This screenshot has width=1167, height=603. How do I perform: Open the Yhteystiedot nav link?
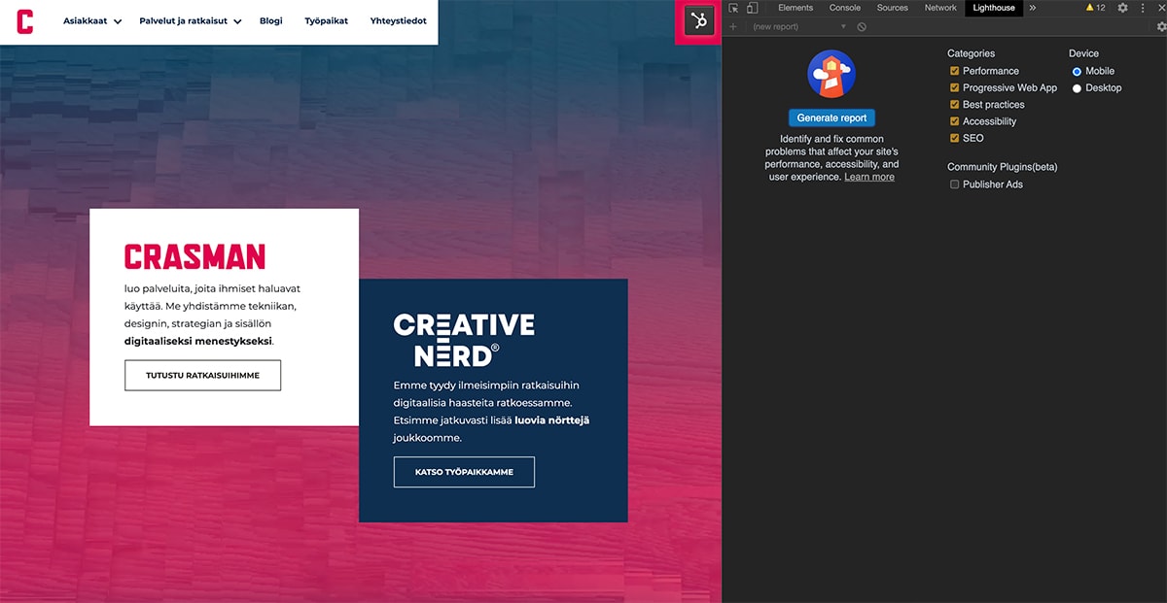pos(398,20)
